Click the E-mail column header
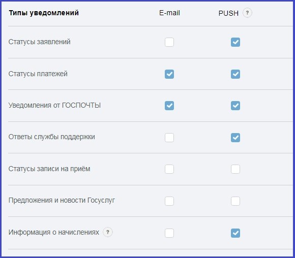Screen dimensions: 295x258 169,13
